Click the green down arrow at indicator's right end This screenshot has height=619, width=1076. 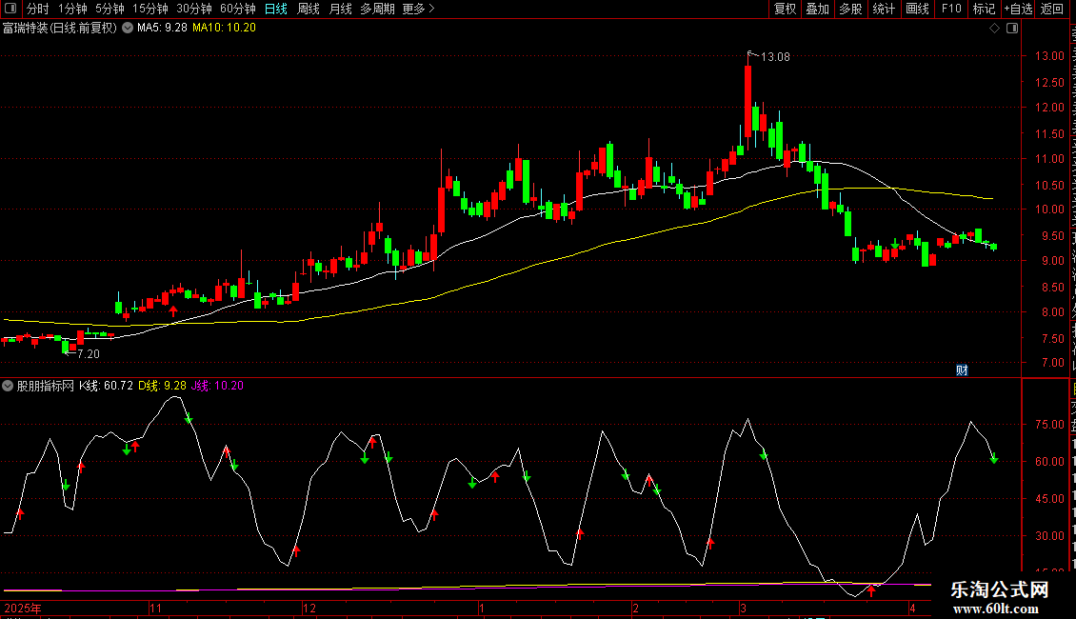(x=994, y=458)
